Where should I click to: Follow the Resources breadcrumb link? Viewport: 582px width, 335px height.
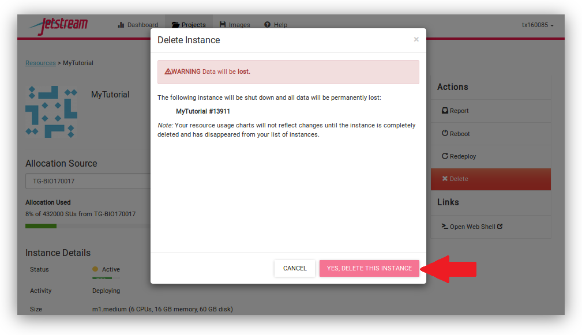coord(40,63)
